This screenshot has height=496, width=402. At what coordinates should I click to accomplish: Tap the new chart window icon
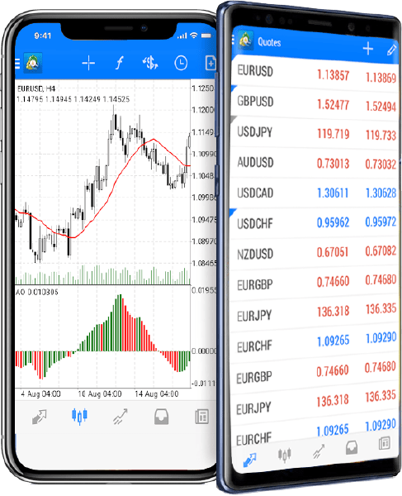click(210, 63)
